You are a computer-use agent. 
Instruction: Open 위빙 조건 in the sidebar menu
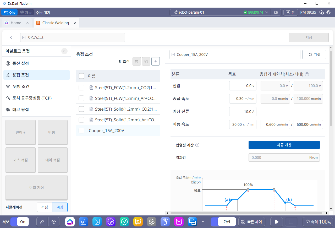point(21,86)
